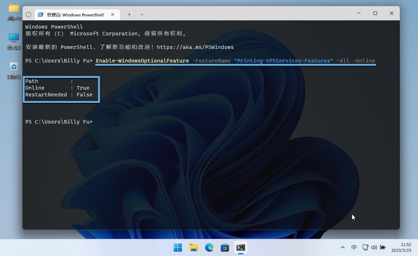Open Microsoft Store from the taskbar
The image size is (418, 256).
pyautogui.click(x=225, y=248)
